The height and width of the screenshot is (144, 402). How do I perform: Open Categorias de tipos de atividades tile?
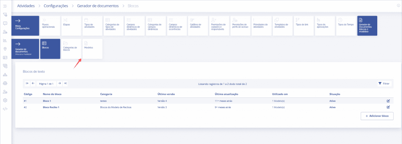(113, 25)
